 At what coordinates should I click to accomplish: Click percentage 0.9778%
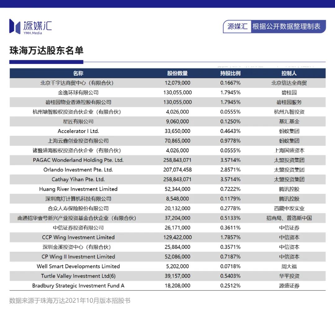click(x=230, y=141)
